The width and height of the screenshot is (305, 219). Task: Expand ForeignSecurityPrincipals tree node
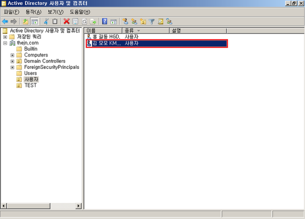pyautogui.click(x=12, y=67)
